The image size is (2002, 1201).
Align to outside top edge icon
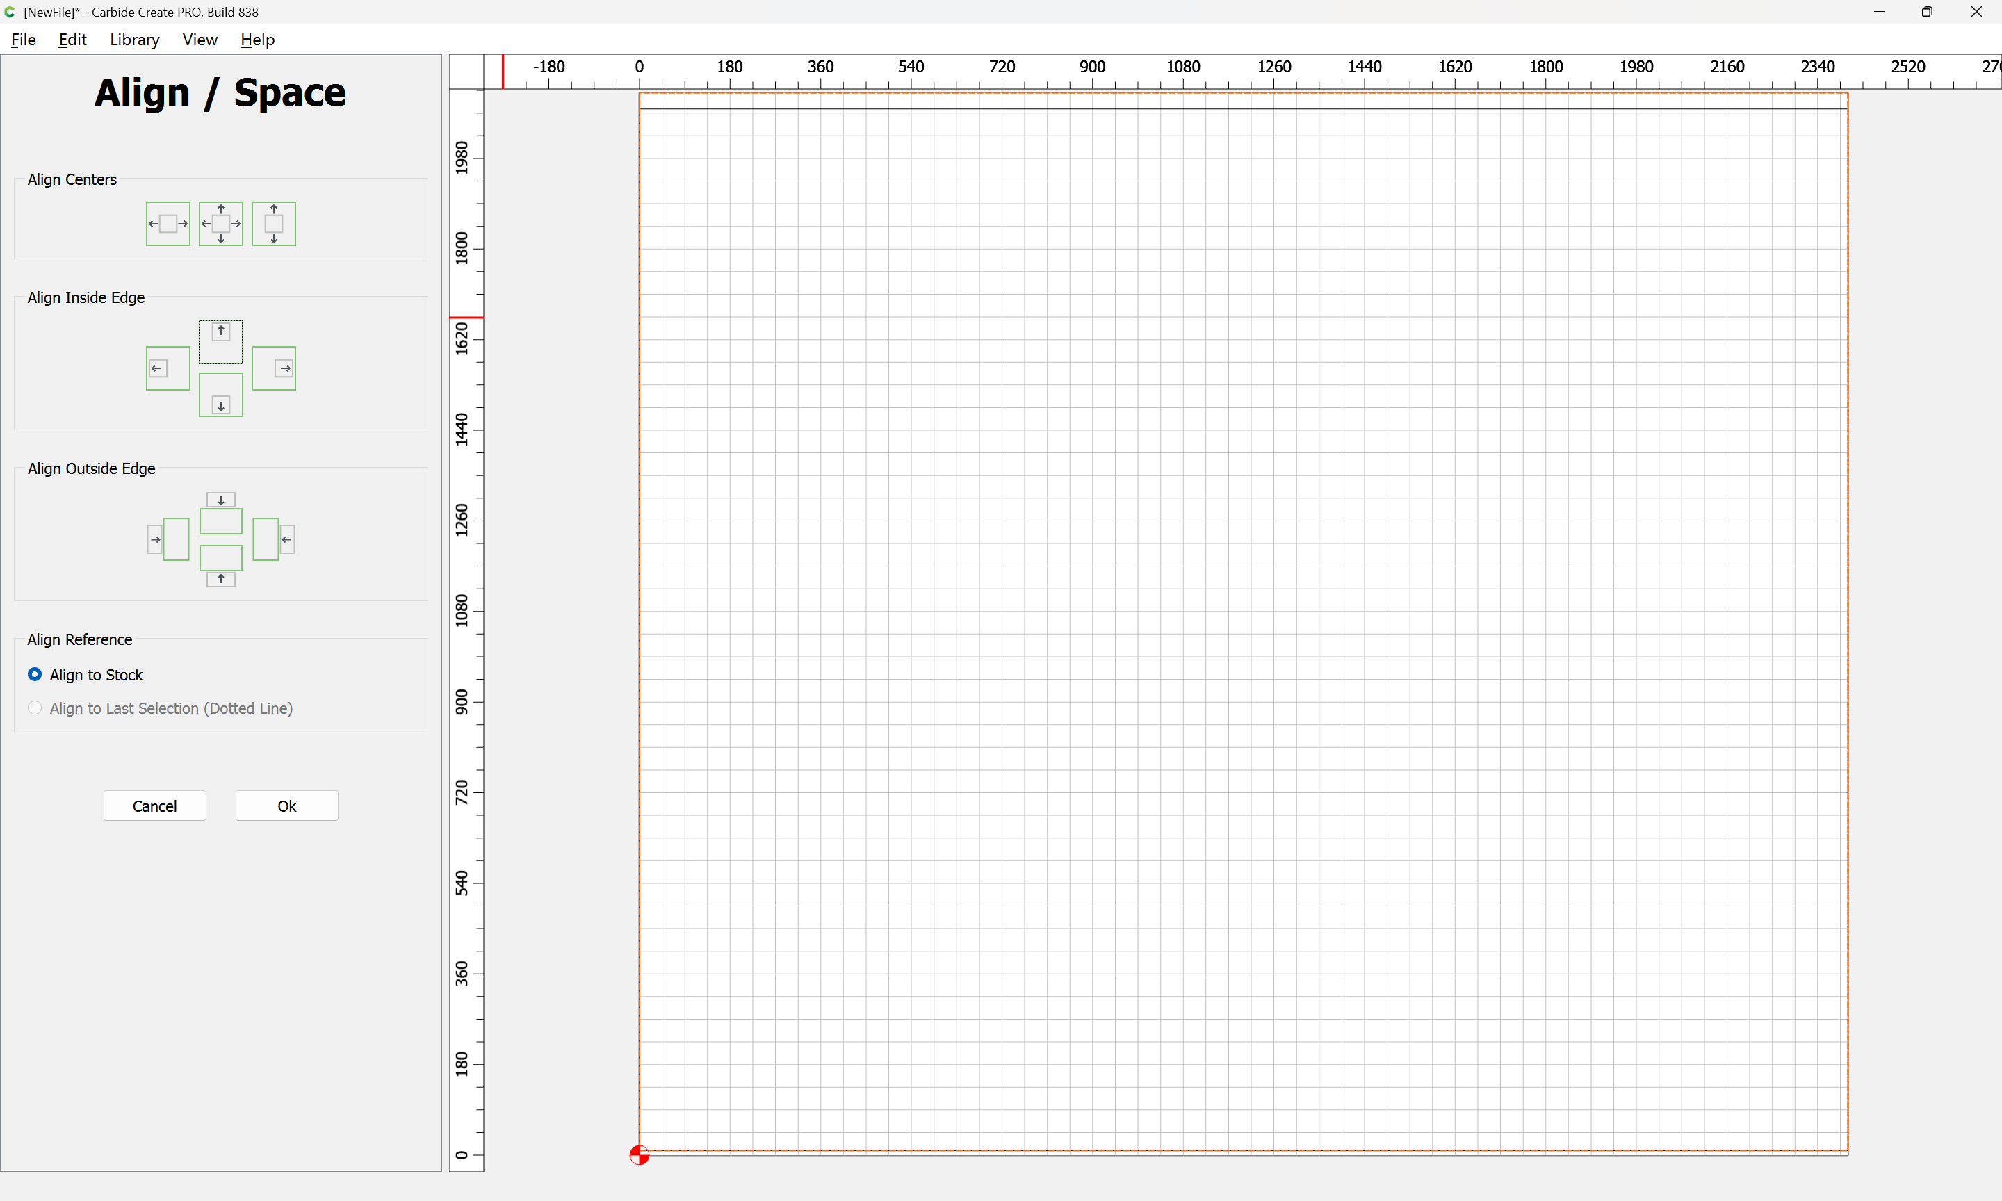coord(221,513)
